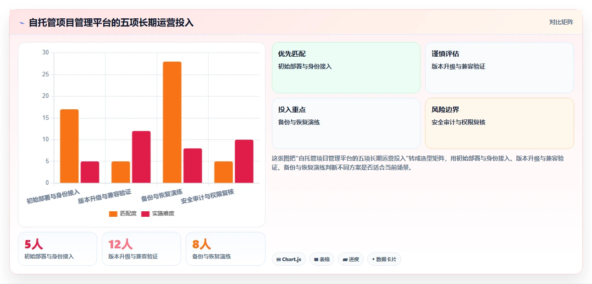The width and height of the screenshot is (592, 284).
Task: Click the y-axis value 30
Action: pyautogui.click(x=45, y=53)
